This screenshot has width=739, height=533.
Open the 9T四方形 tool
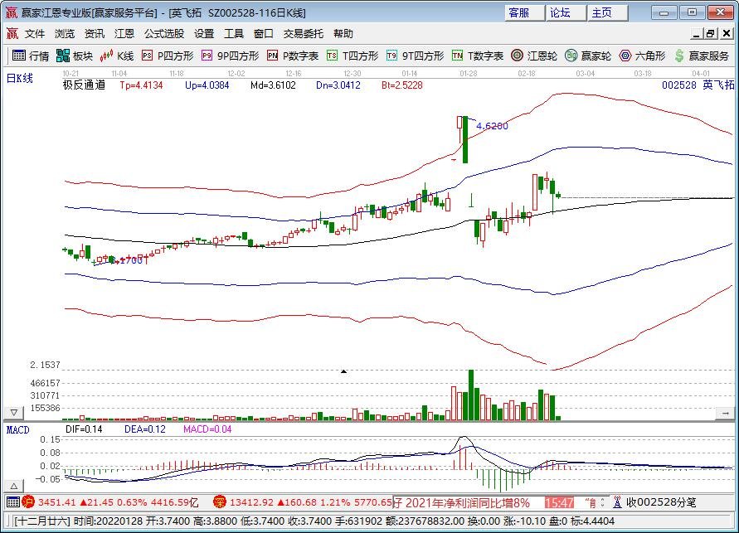[415, 56]
